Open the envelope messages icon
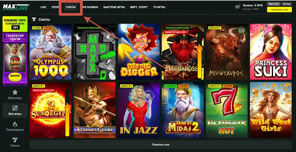The width and height of the screenshot is (296, 152). 237,7
